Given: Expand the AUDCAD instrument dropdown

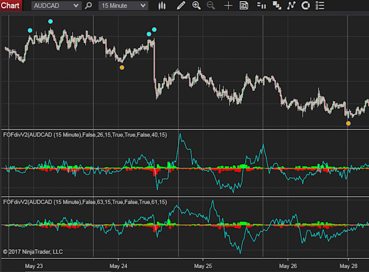Looking at the screenshot, I should pyautogui.click(x=77, y=6).
